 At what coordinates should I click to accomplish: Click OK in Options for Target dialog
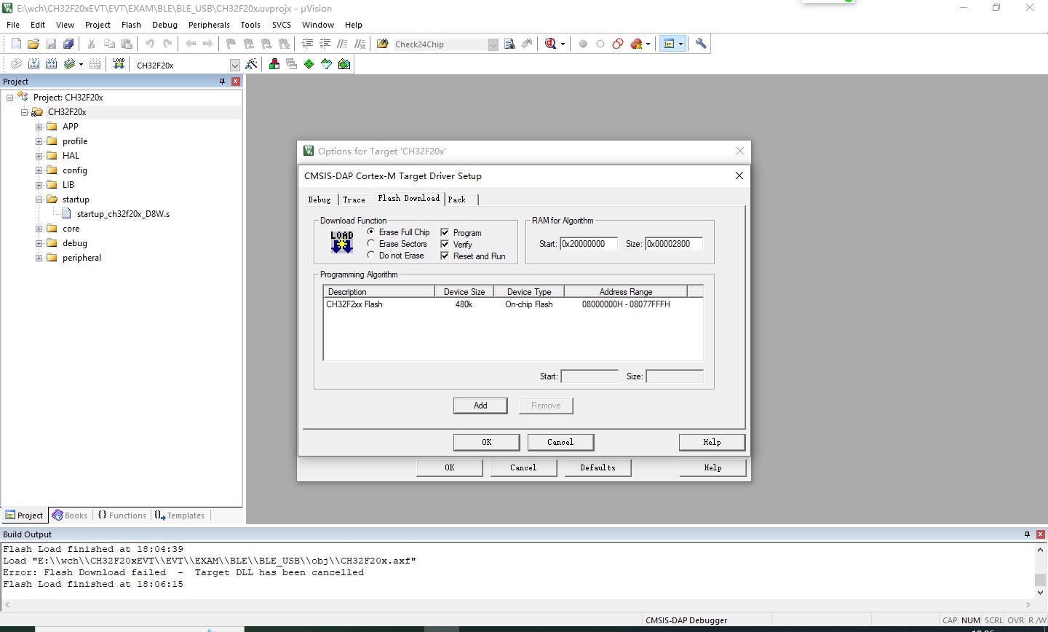[x=449, y=467]
